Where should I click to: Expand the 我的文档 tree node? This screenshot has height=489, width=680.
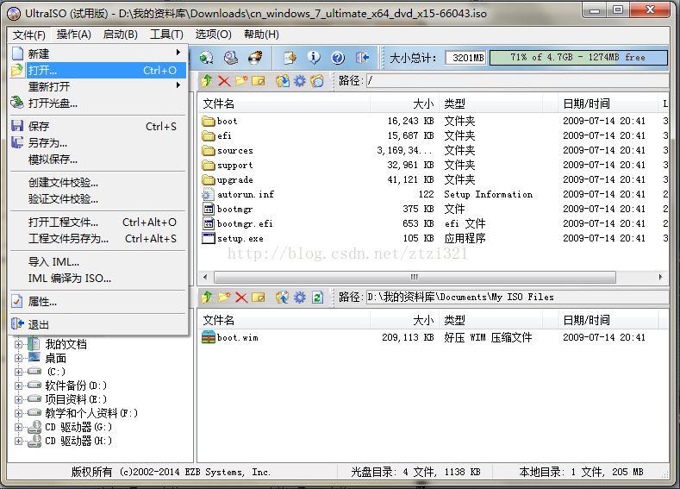click(18, 344)
